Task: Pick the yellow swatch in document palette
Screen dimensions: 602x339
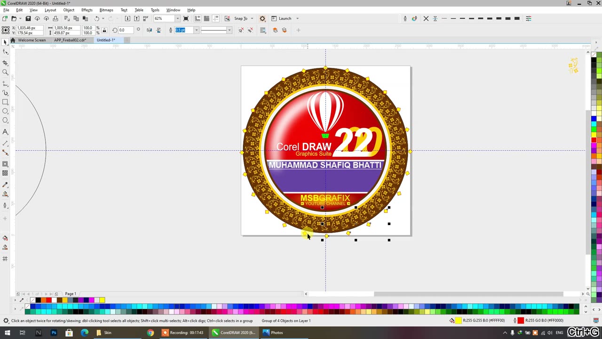Action: [x=102, y=300]
